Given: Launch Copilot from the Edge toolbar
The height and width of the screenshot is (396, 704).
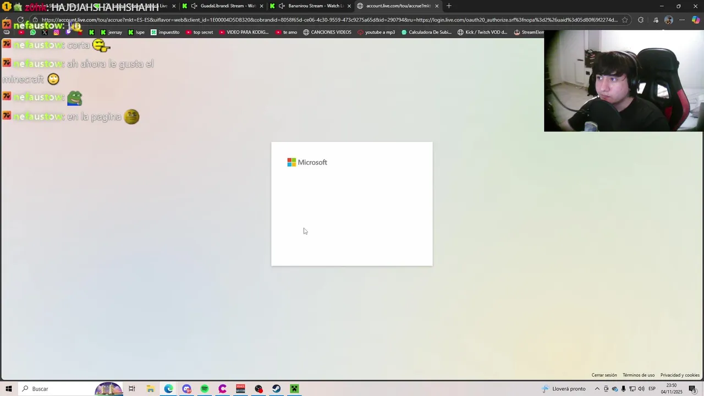Looking at the screenshot, I should [696, 20].
